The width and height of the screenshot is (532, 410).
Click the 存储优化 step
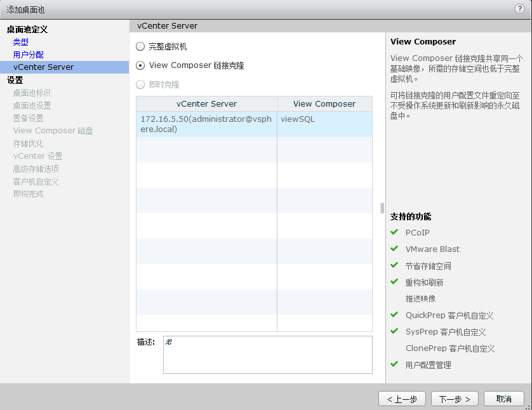click(28, 143)
